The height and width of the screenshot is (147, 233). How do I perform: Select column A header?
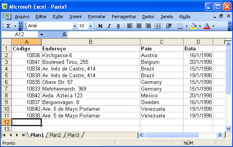[x=26, y=42]
